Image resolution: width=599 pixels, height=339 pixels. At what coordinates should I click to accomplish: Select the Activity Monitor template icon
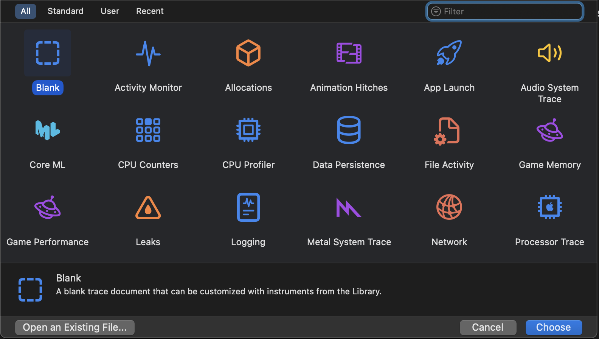click(148, 53)
